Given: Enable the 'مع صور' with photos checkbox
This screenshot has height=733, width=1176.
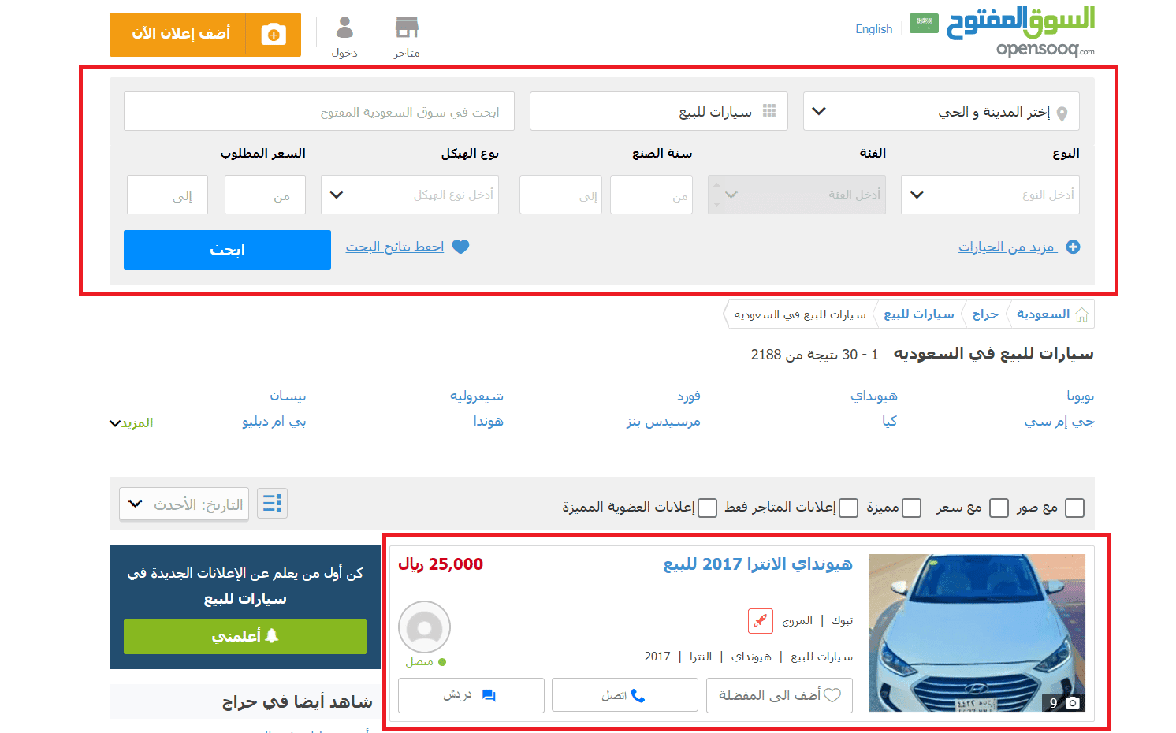Looking at the screenshot, I should point(1074,508).
